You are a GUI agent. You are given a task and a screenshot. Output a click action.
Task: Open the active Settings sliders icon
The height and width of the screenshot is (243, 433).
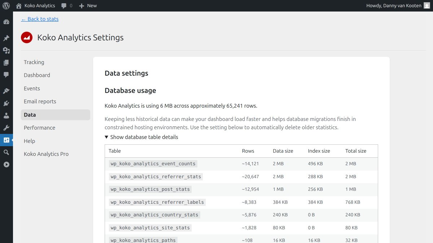(6, 140)
